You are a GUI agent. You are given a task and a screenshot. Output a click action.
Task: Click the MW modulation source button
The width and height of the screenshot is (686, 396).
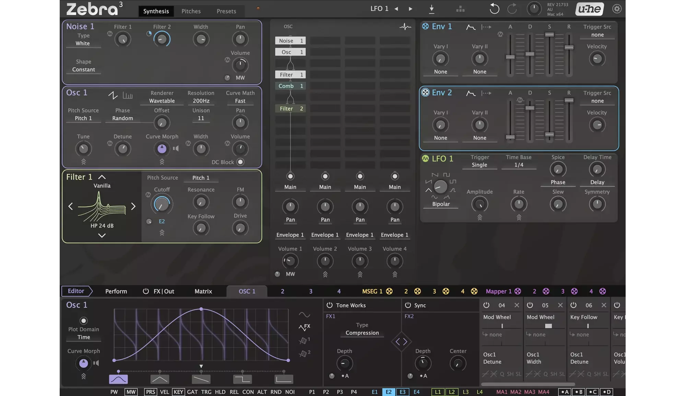click(131, 392)
